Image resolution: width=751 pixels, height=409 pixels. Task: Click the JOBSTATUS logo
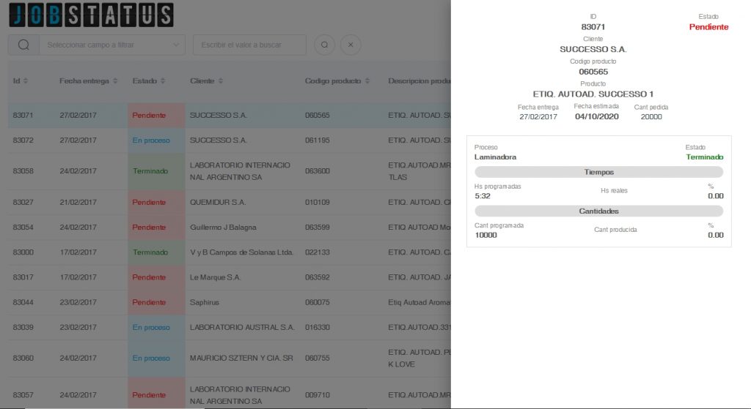(x=91, y=15)
